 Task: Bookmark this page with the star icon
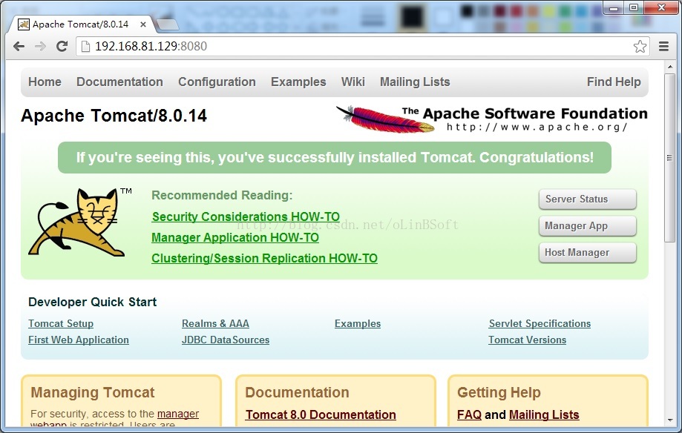point(640,47)
